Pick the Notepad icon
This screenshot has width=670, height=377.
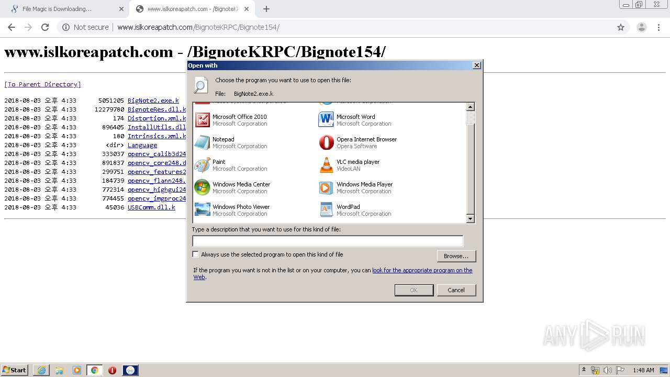pos(202,142)
